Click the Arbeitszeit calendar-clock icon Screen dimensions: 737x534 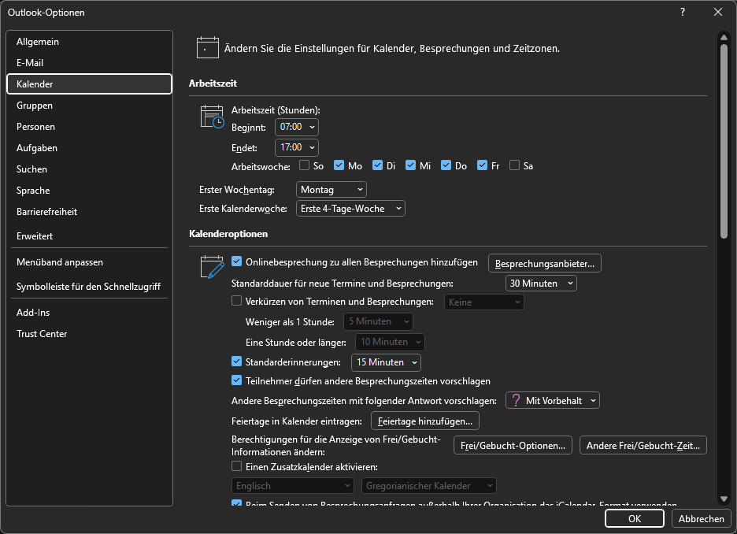(212, 117)
